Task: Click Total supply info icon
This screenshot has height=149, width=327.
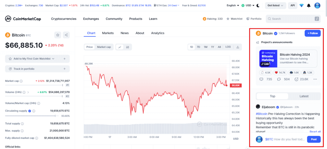Action: pos(22,124)
